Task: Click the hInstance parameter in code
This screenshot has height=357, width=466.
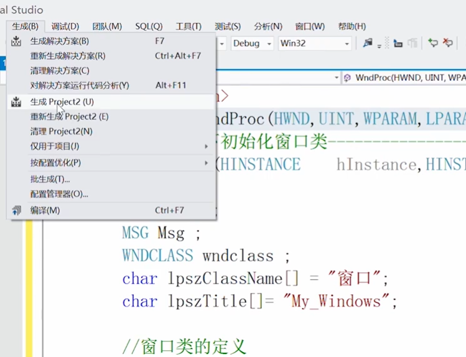Action: click(x=376, y=165)
